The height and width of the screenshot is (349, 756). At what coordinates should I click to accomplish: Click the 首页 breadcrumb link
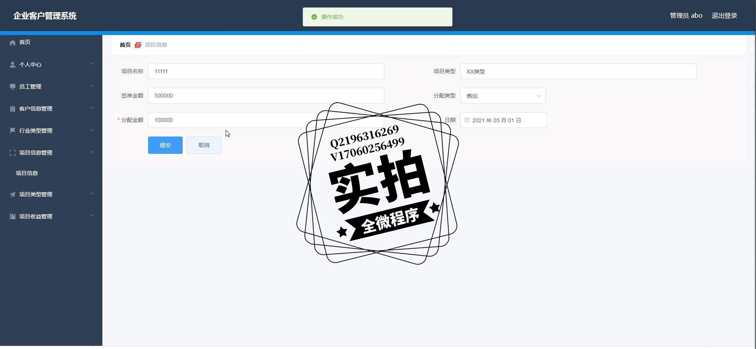click(125, 45)
